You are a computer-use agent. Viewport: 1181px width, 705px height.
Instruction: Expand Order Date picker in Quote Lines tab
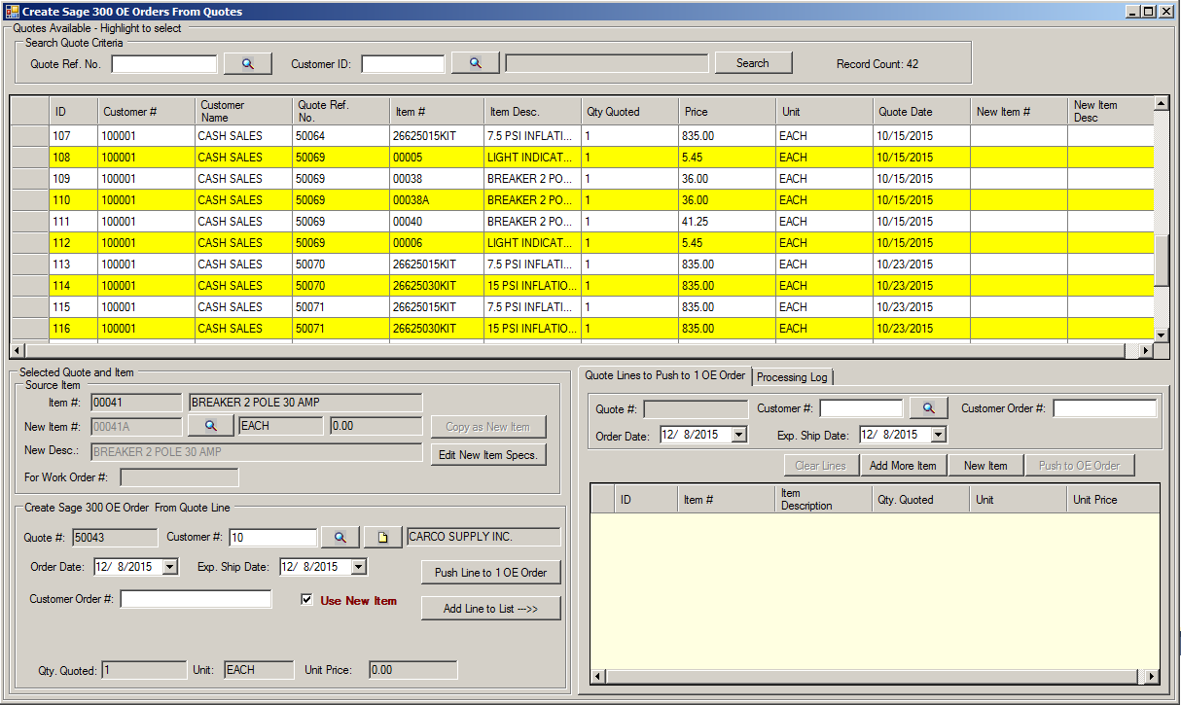point(738,435)
